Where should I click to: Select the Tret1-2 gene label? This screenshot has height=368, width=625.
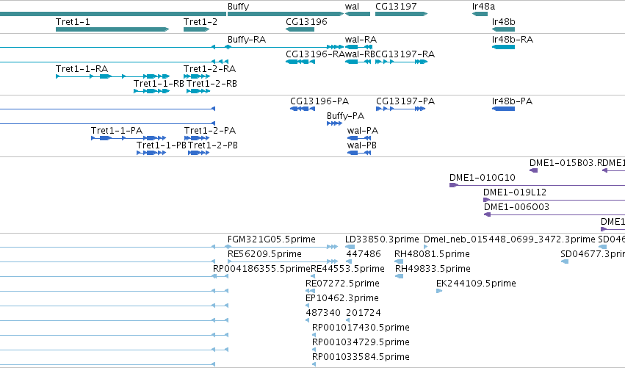tap(200, 22)
